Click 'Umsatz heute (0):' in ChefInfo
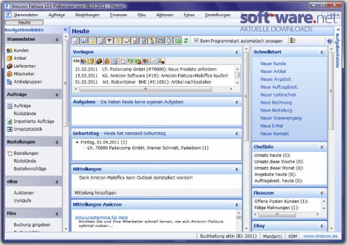This screenshot has height=245, width=347. [x=272, y=155]
